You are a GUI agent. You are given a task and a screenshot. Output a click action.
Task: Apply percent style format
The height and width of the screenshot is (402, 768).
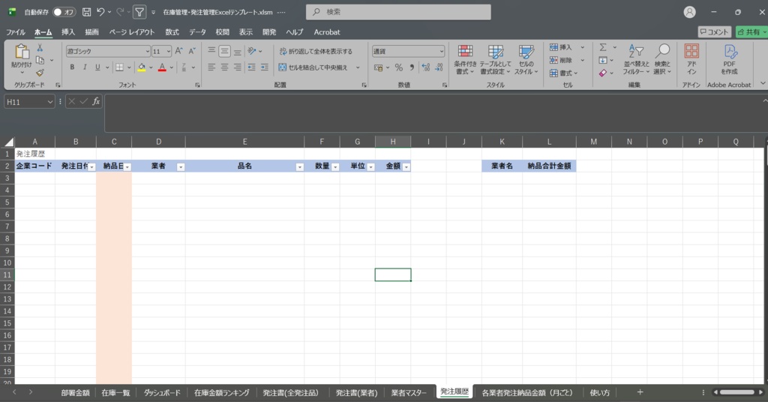[399, 67]
